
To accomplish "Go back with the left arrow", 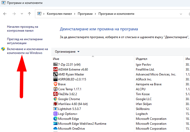I will coord(5,14).
